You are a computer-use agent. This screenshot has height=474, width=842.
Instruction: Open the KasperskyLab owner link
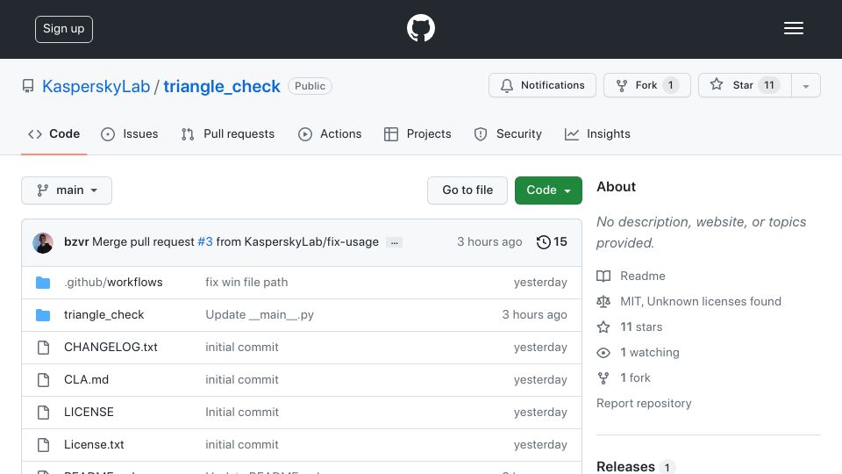coord(96,86)
